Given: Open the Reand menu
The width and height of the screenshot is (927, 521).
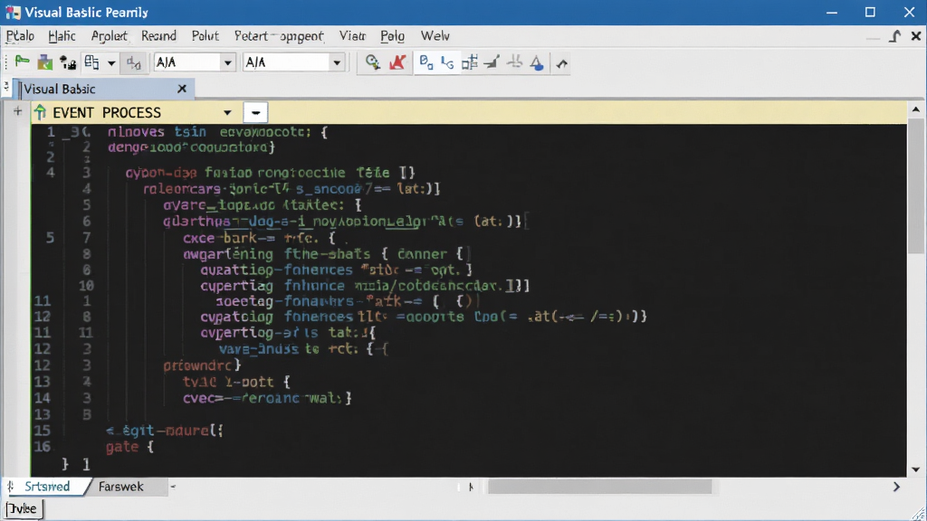Looking at the screenshot, I should [159, 36].
